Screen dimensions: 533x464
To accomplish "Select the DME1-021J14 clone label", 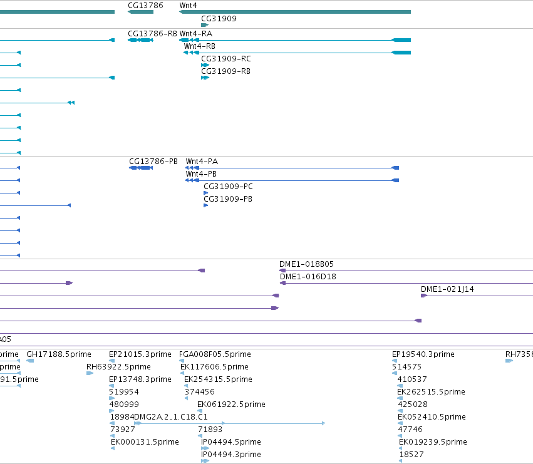I will [447, 289].
